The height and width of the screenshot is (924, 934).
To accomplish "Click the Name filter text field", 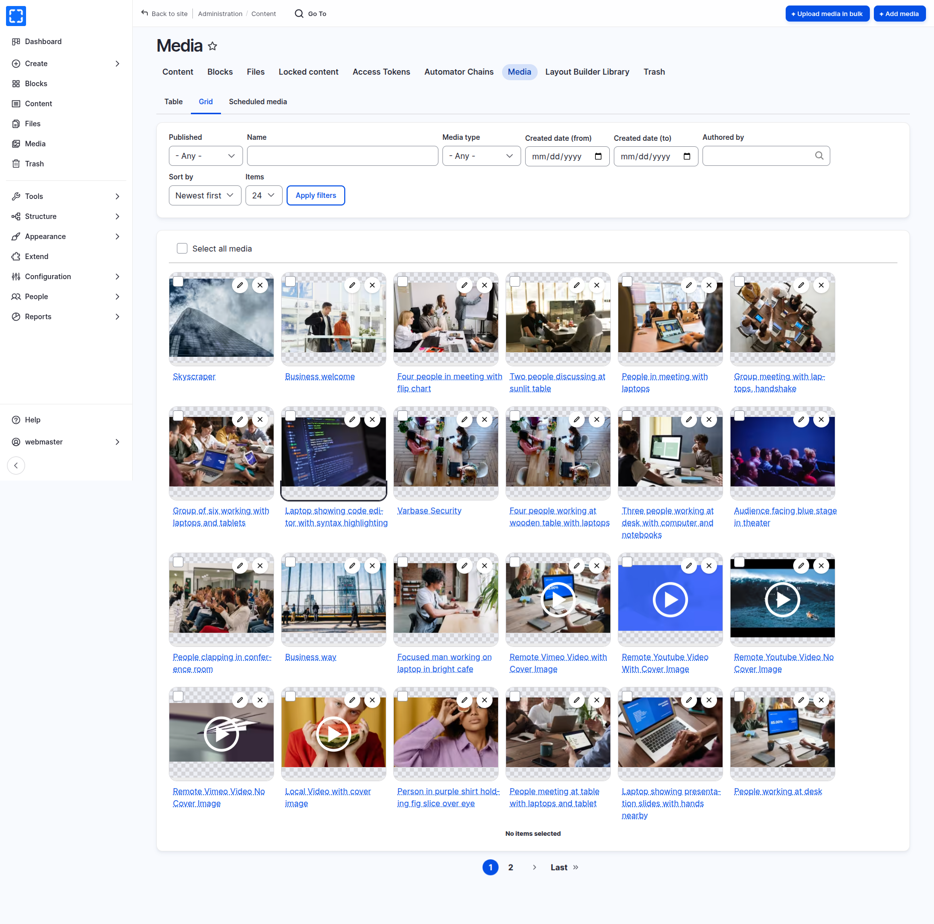I will click(343, 156).
